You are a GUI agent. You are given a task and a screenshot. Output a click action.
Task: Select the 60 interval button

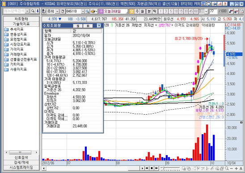point(196,11)
